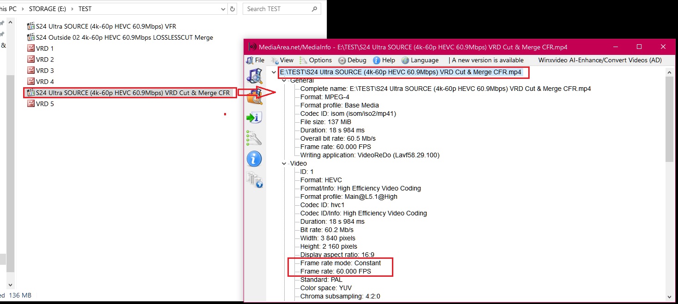The image size is (678, 304).
Task: Select the 'VRD 5' file name
Action: click(45, 104)
